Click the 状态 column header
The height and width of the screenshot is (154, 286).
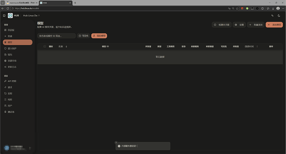tap(184, 46)
